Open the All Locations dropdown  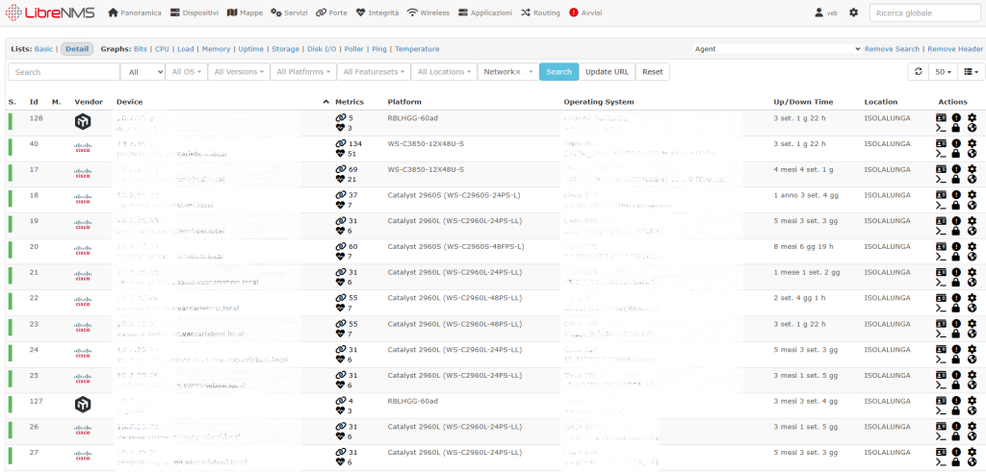point(443,72)
